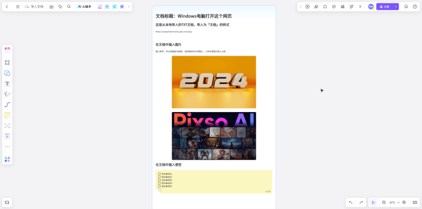The width and height of the screenshot is (422, 209).
Task: Select the embed card tool
Action: point(7,136)
